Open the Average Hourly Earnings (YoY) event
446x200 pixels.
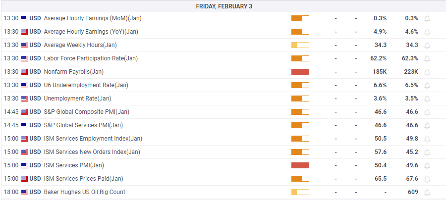[x=91, y=32]
